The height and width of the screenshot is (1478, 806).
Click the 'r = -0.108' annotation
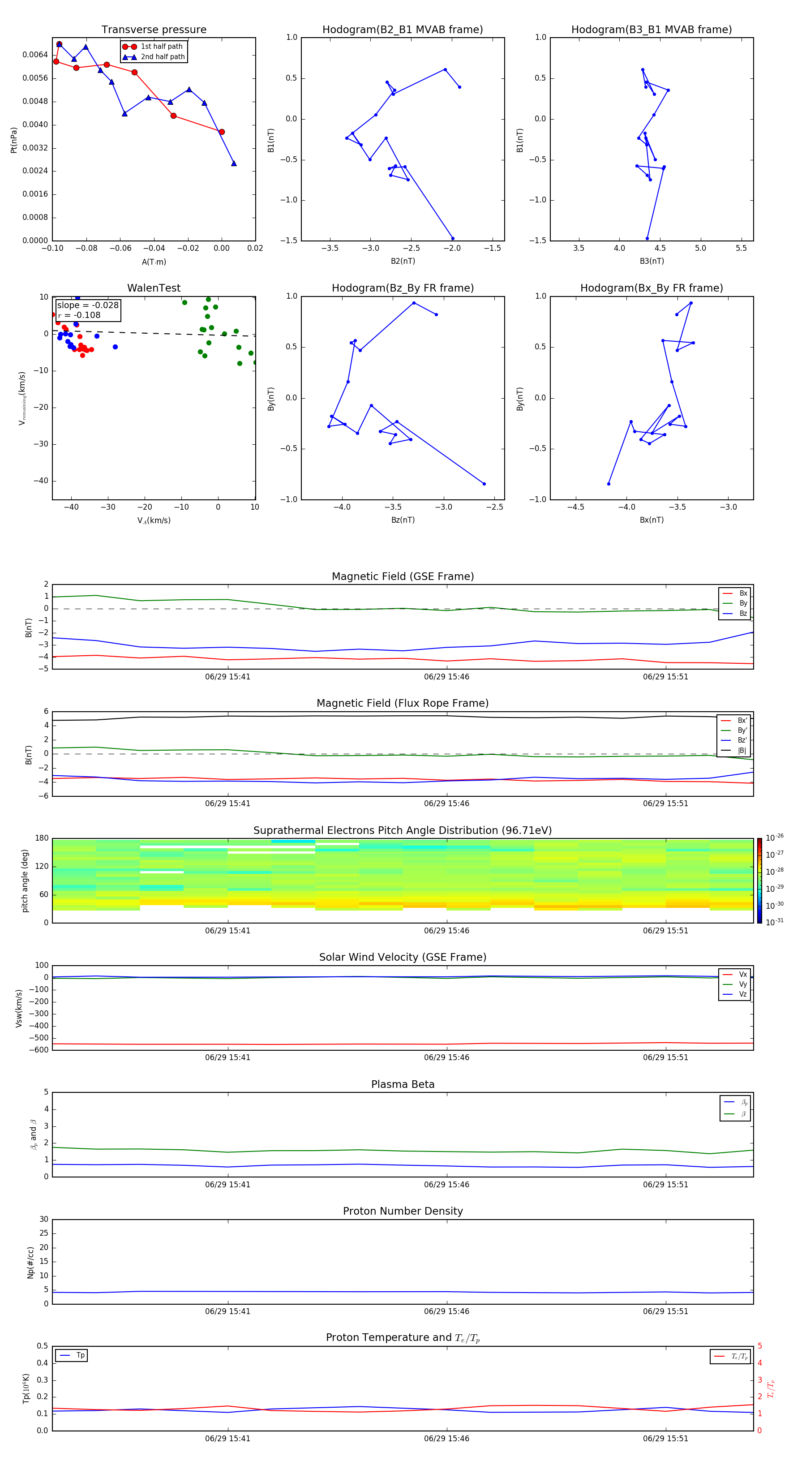coord(79,315)
